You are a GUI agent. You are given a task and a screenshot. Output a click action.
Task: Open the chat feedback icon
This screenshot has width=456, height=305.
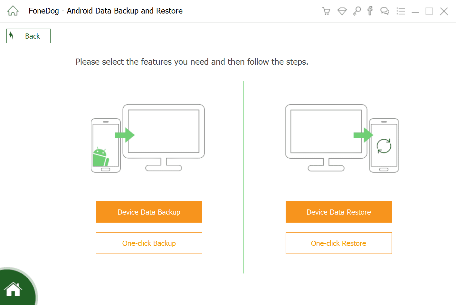(385, 11)
